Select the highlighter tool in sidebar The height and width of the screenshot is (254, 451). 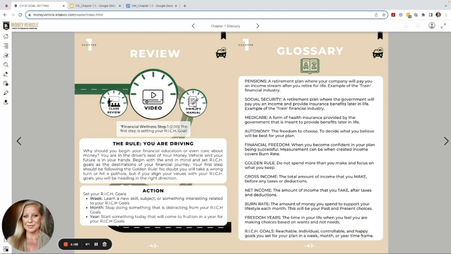(6, 74)
